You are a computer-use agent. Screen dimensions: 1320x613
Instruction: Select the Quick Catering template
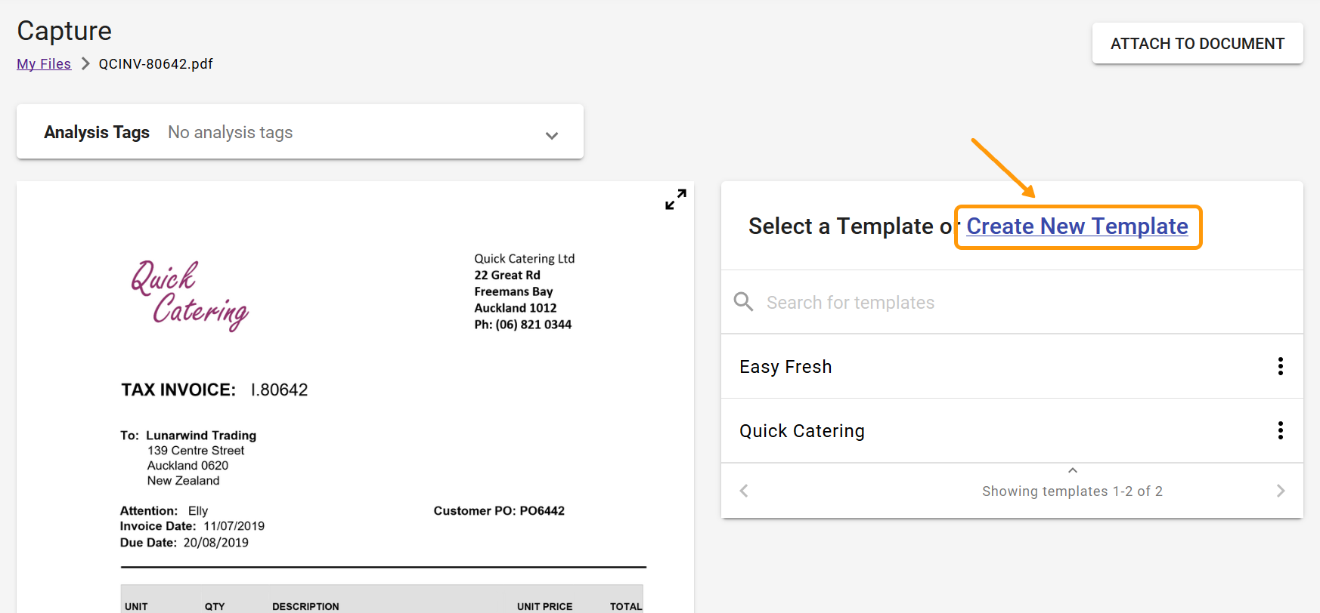802,431
